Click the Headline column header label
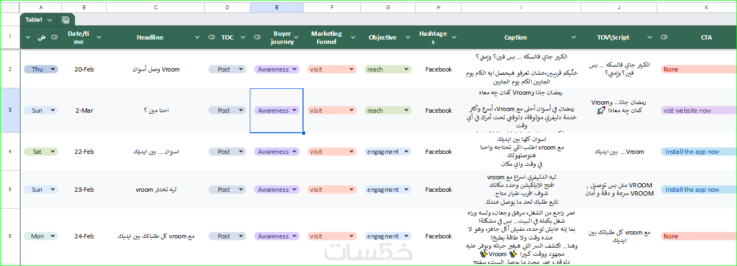Screen dimensions: 737x266 150,37
